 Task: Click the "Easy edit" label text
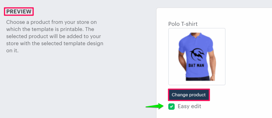[x=189, y=107]
